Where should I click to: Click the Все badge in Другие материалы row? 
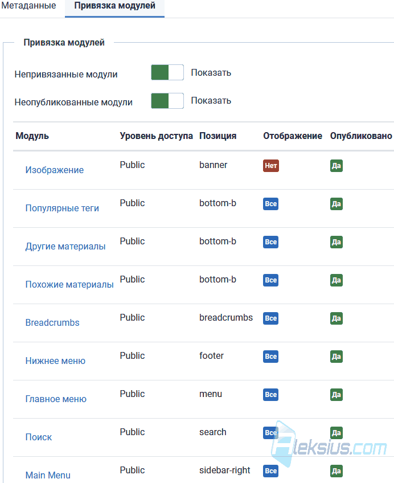tap(271, 242)
